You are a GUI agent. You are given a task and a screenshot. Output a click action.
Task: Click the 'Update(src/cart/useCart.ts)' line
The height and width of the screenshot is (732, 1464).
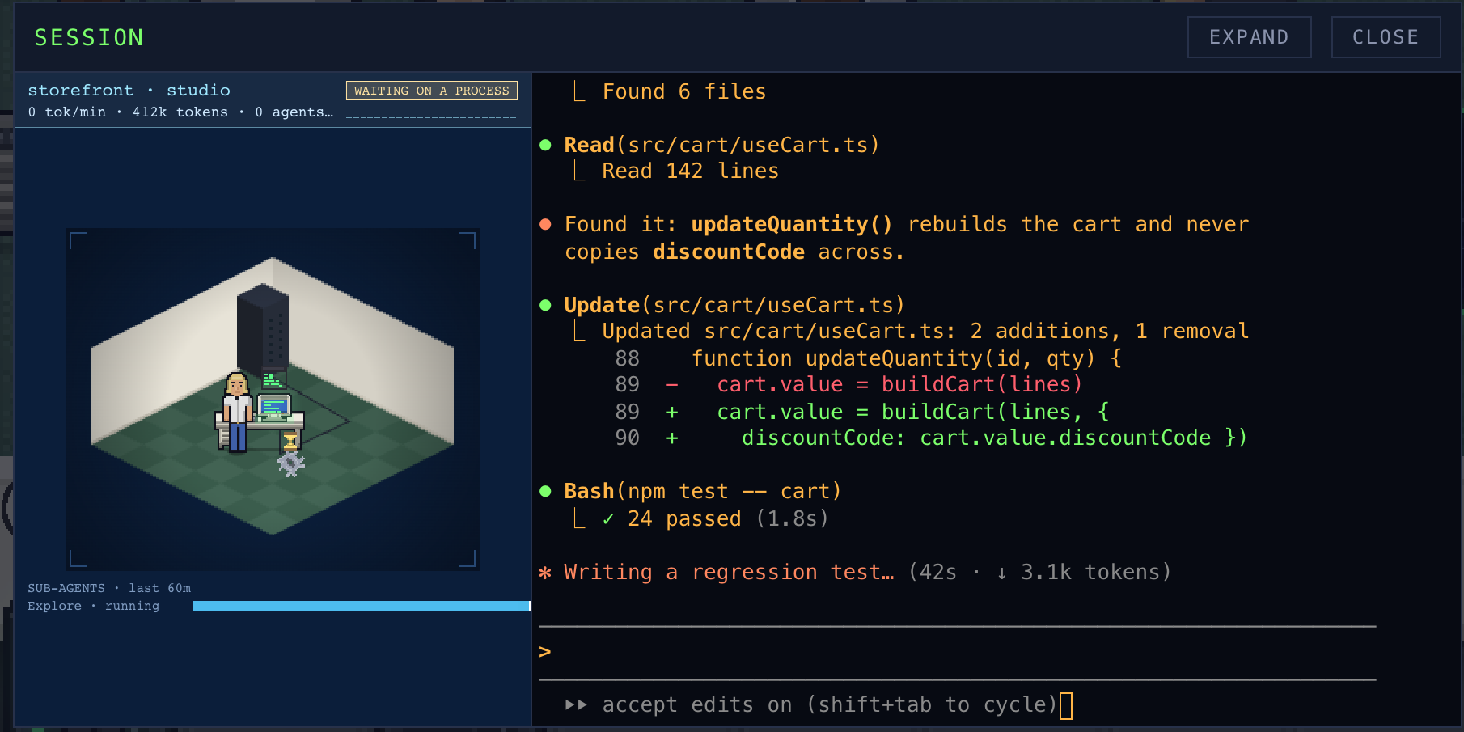[734, 306]
